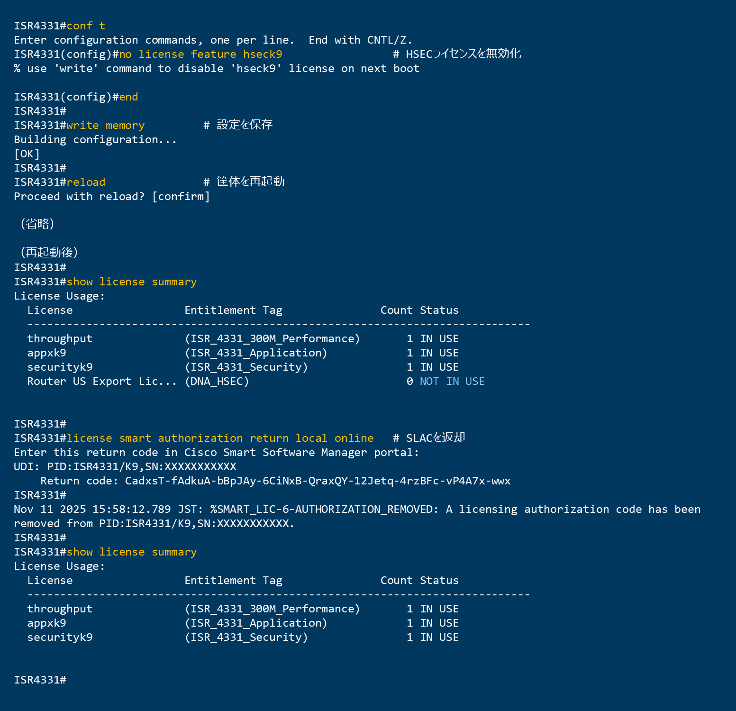Click the 'Router US Export Lic...' license row
This screenshot has height=711, width=736.
tap(101, 382)
